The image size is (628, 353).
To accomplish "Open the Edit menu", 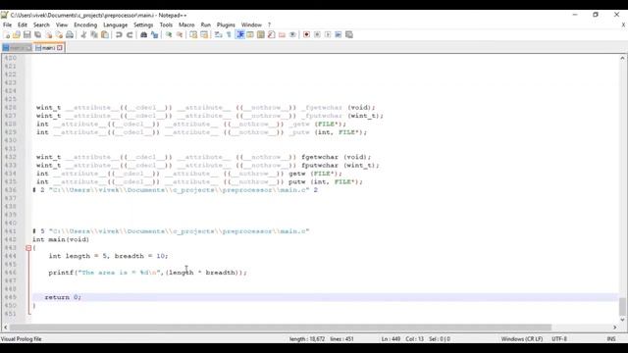I will pyautogui.click(x=23, y=25).
